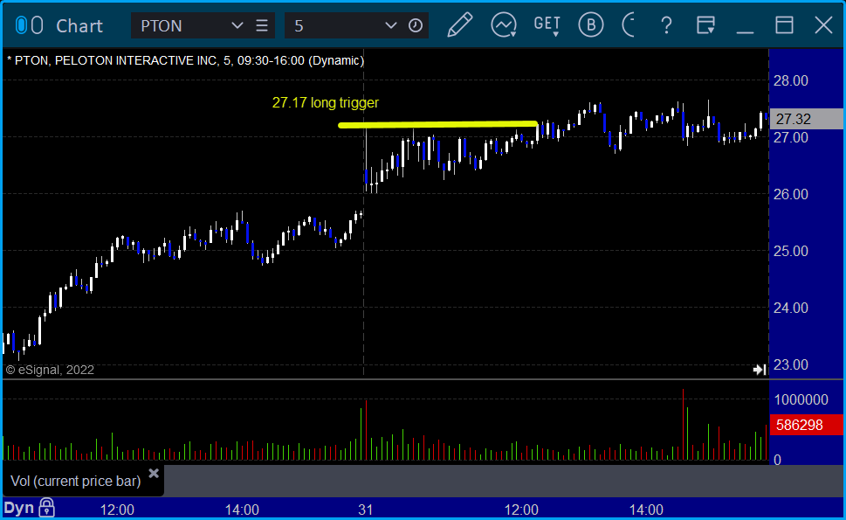Click the 24.00 price axis label
Viewport: 846px width, 520px height.
click(x=790, y=308)
